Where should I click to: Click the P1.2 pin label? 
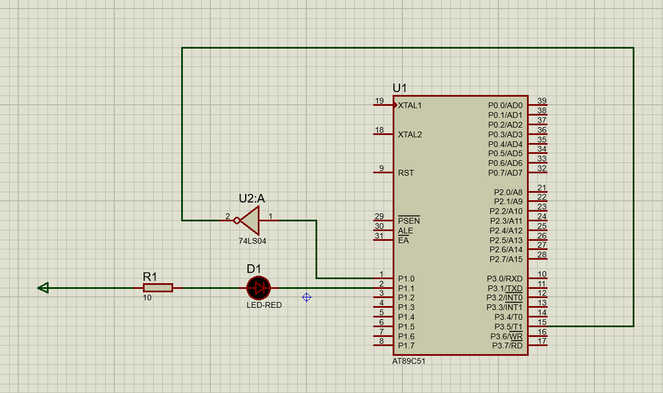pos(406,298)
